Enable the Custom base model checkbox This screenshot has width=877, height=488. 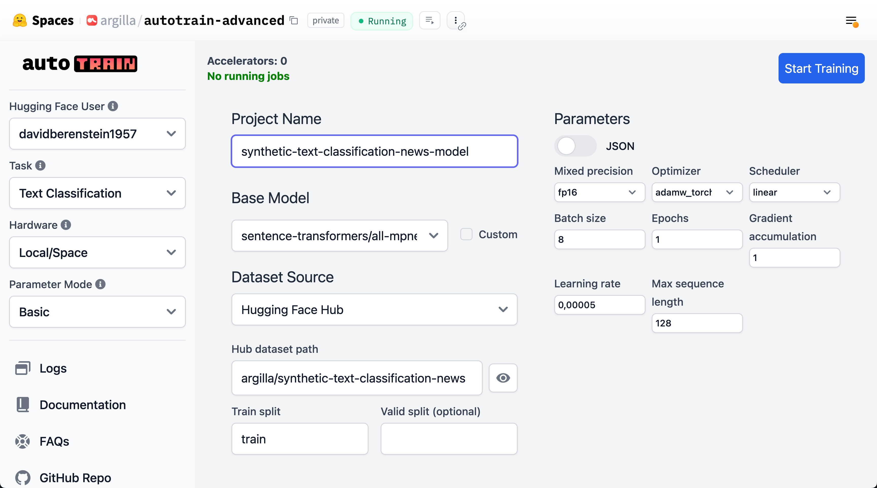pyautogui.click(x=466, y=234)
